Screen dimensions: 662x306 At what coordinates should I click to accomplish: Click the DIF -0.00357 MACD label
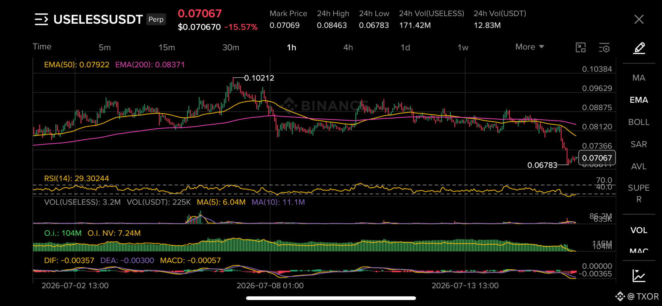point(69,261)
